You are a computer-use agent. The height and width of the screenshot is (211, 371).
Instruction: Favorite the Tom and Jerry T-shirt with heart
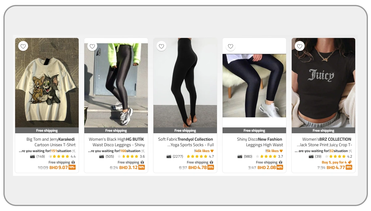coord(23,46)
